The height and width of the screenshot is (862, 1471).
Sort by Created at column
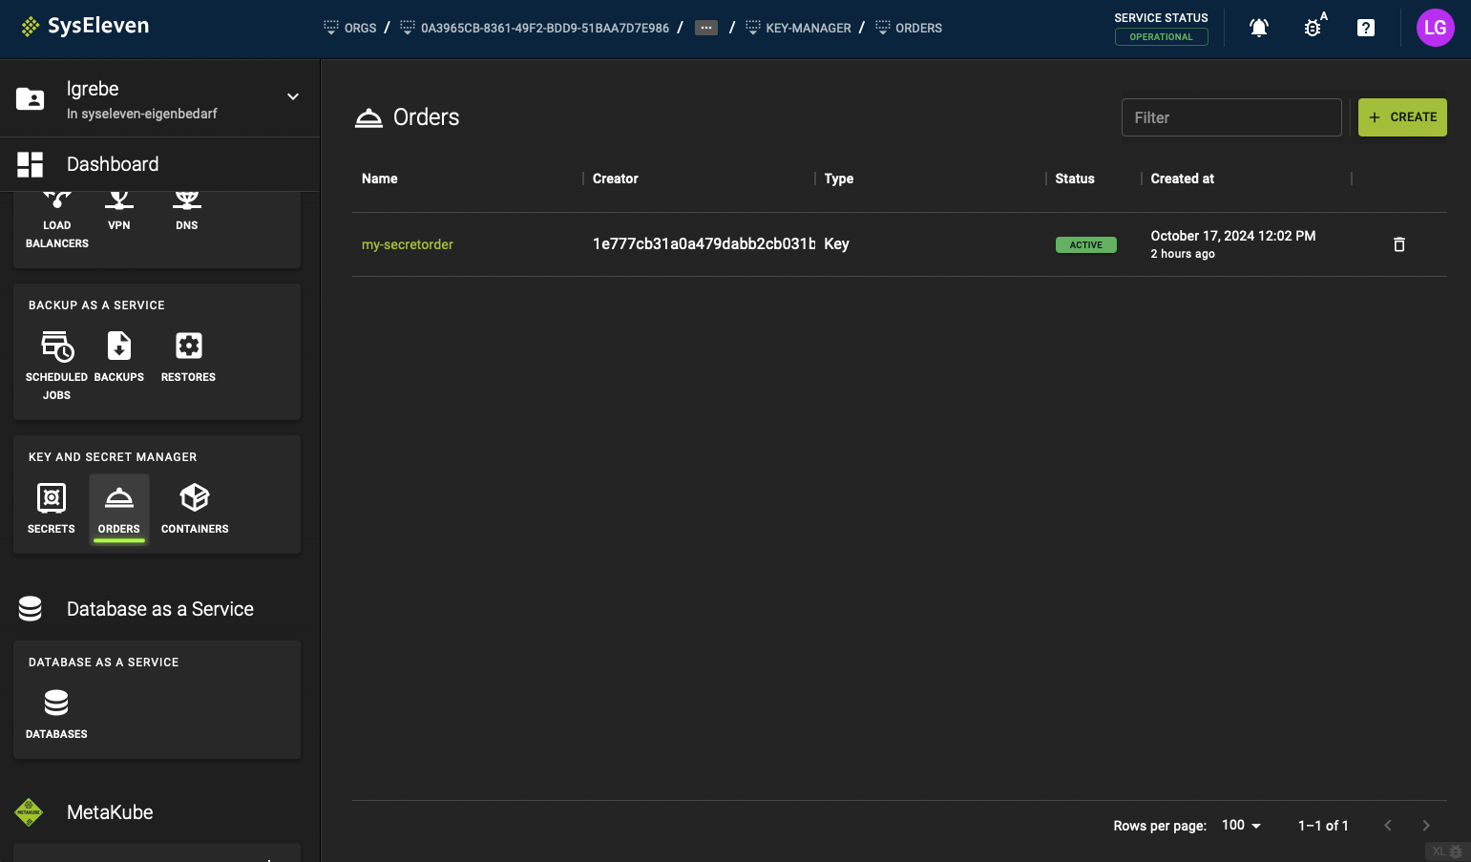[1183, 179]
